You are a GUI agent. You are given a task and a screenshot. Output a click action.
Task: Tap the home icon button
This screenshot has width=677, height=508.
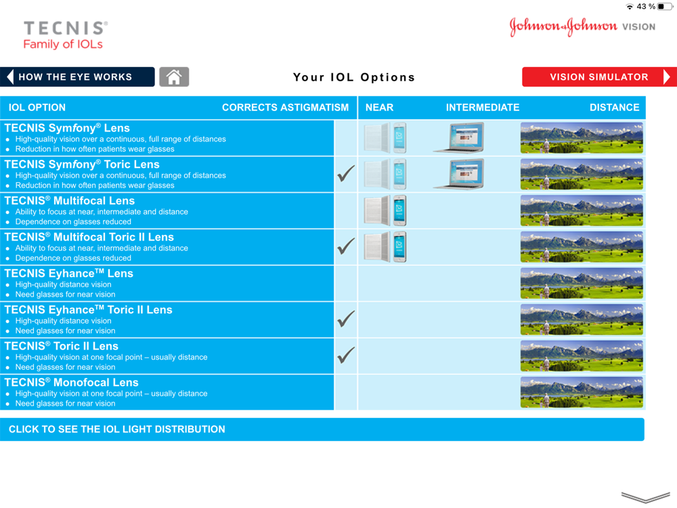[174, 77]
